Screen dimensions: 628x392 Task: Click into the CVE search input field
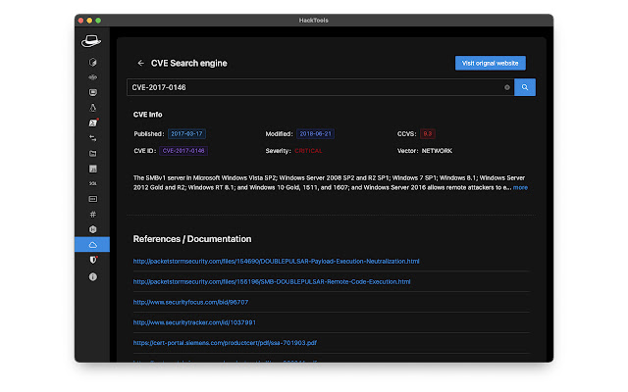click(x=314, y=87)
